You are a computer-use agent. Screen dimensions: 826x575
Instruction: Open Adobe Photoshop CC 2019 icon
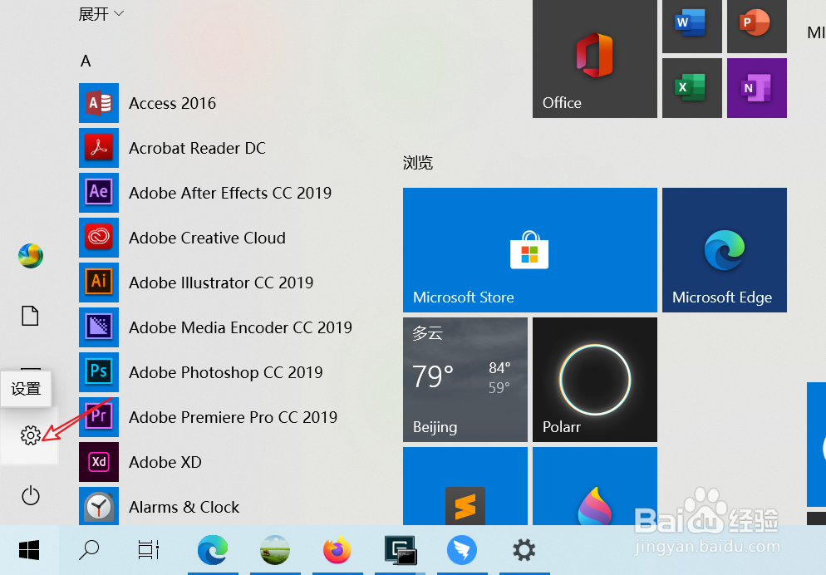tap(99, 371)
